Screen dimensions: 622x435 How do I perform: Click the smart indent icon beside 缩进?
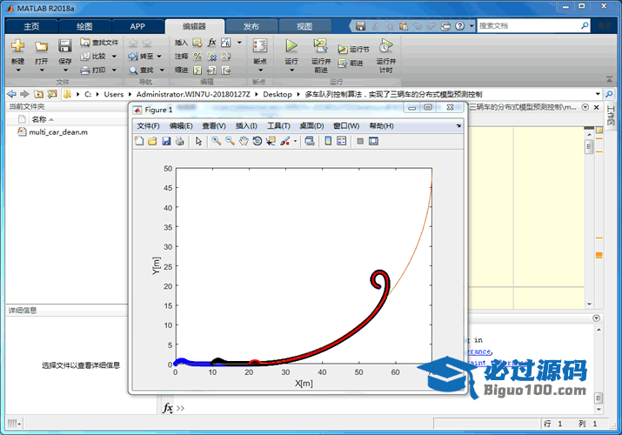197,70
